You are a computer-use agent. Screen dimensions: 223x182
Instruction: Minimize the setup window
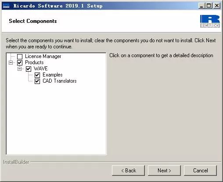tap(201, 6)
